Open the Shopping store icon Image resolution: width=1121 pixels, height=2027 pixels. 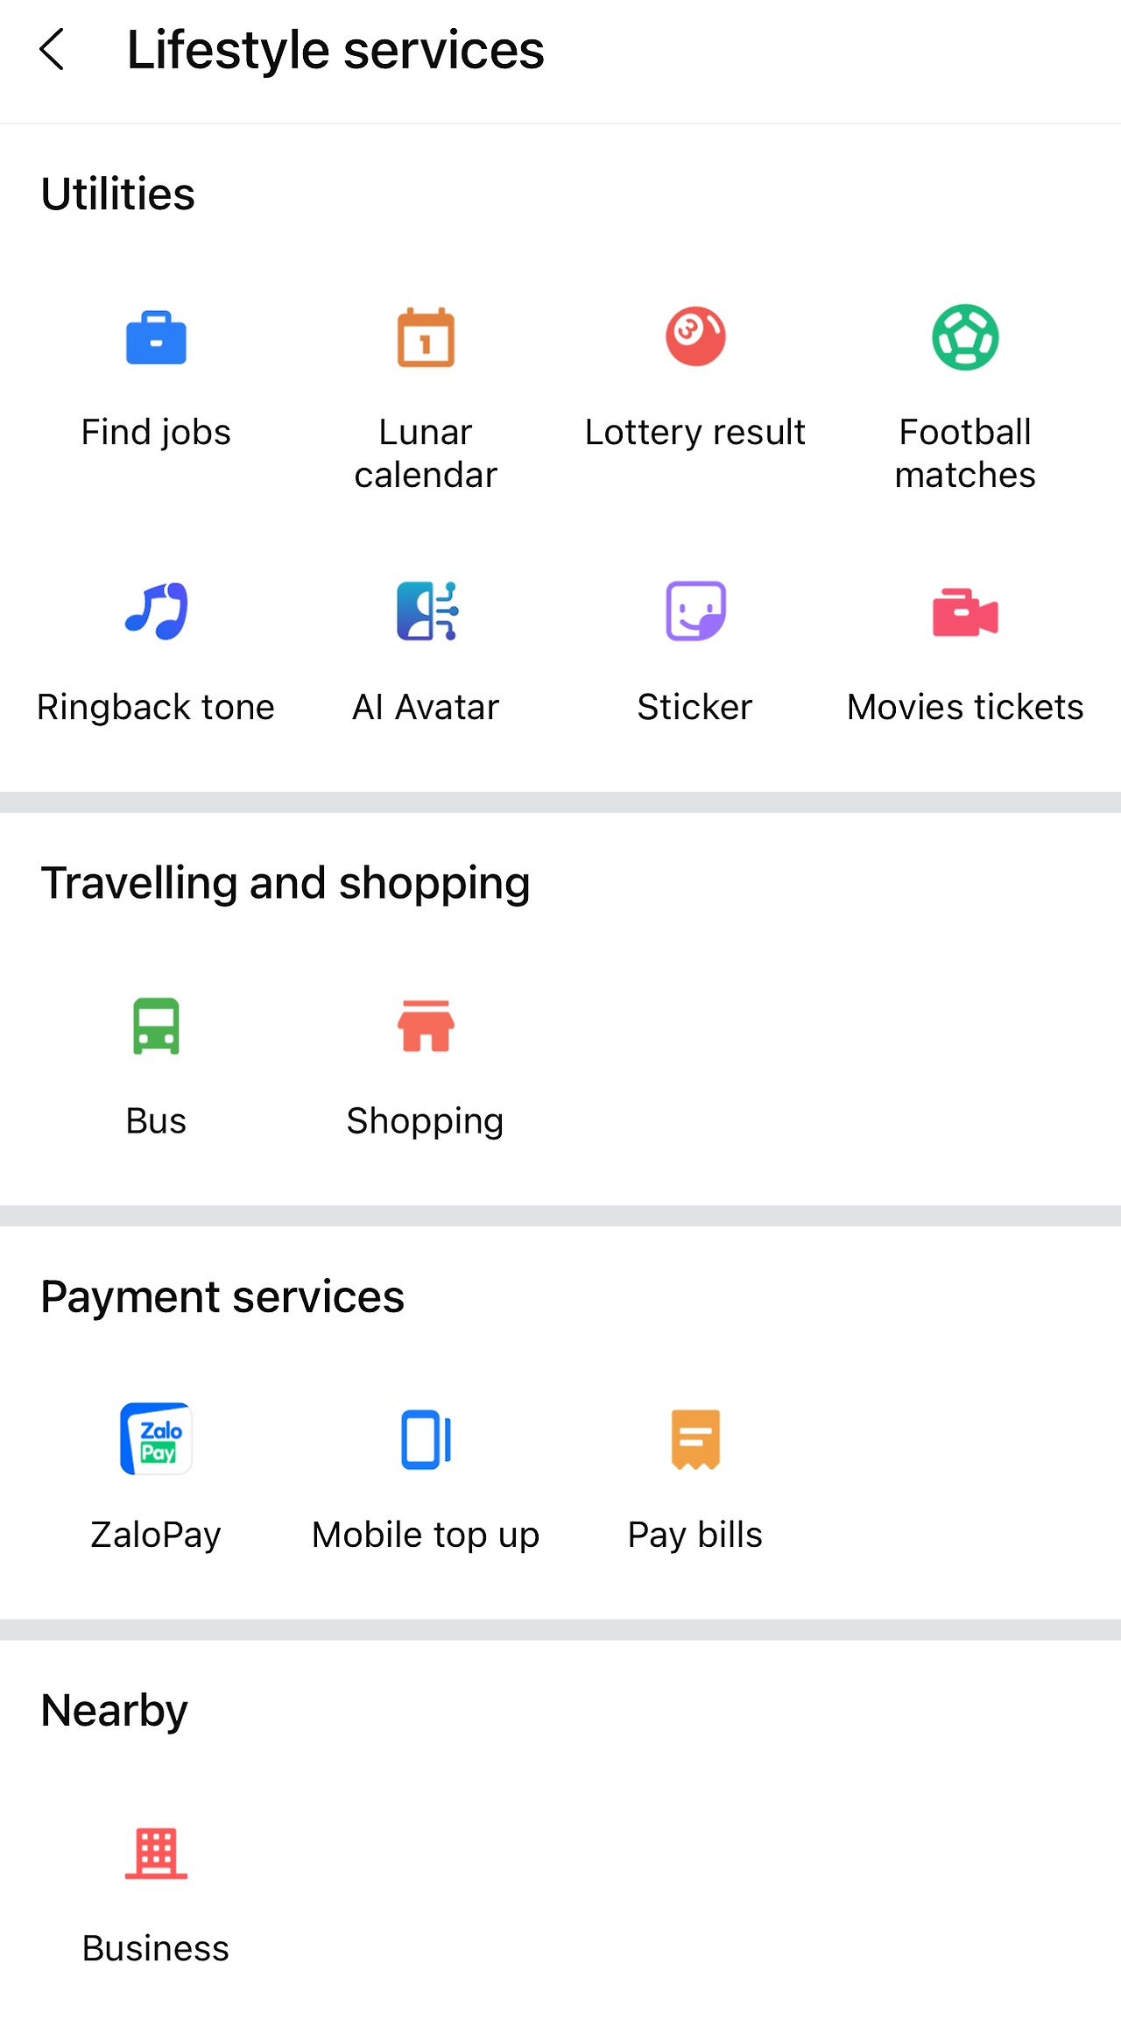426,1026
